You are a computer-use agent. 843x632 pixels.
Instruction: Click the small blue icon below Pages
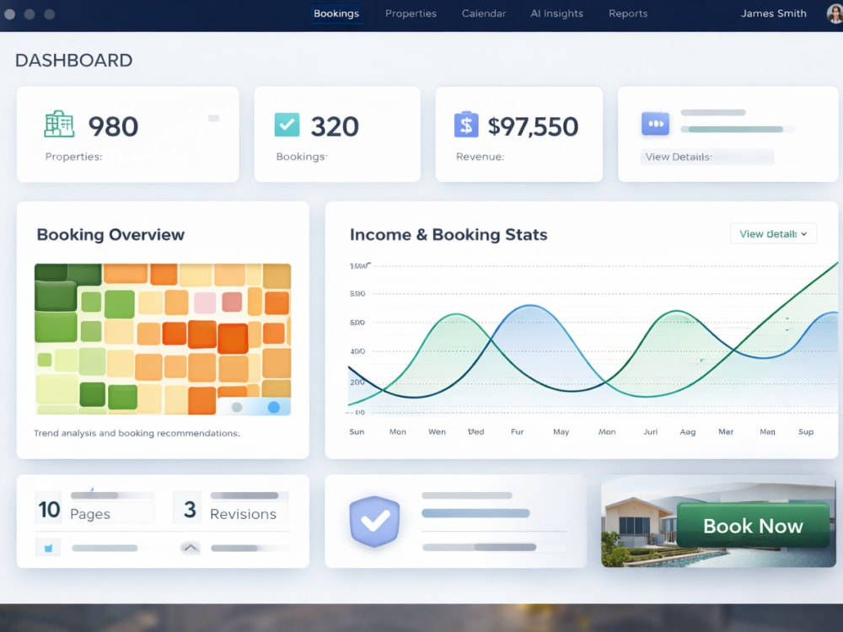click(x=48, y=549)
